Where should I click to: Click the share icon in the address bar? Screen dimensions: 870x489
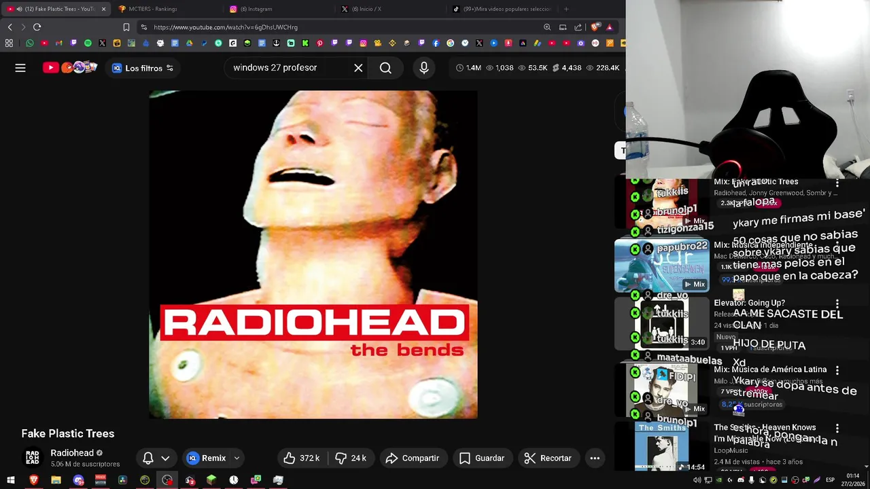click(578, 27)
